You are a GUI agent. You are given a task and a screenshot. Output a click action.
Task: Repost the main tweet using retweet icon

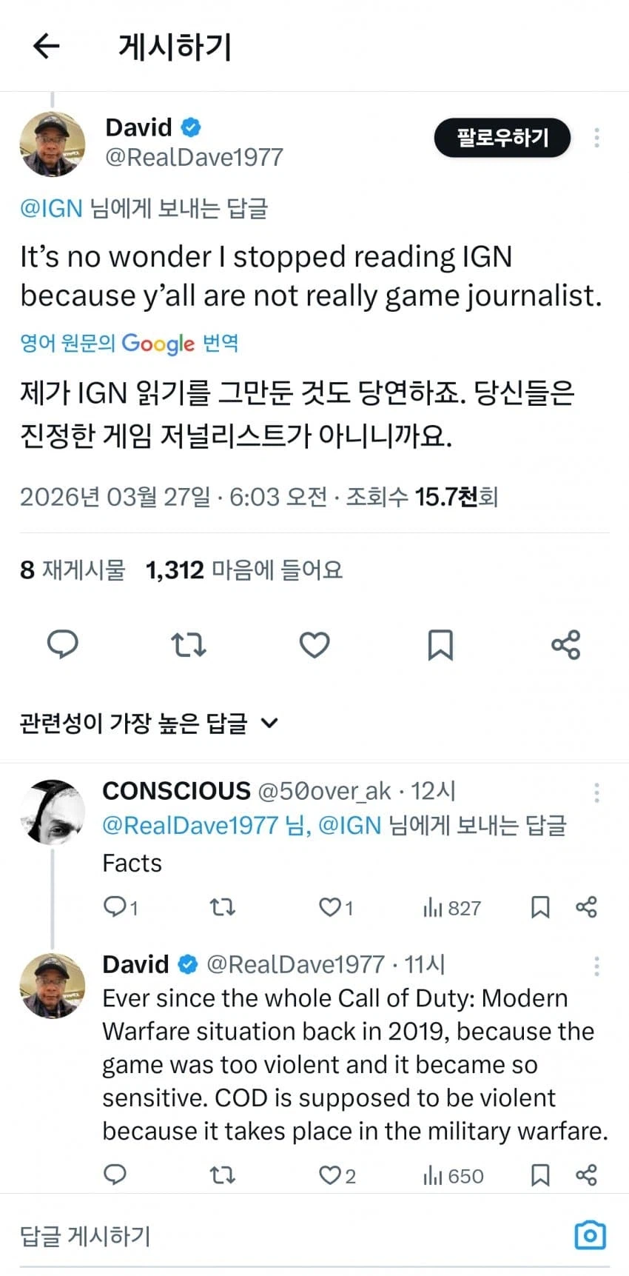tap(189, 645)
